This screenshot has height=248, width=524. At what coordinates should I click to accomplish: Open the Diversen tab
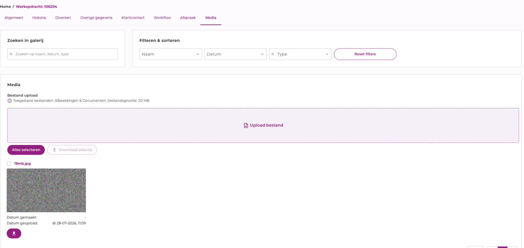(63, 18)
